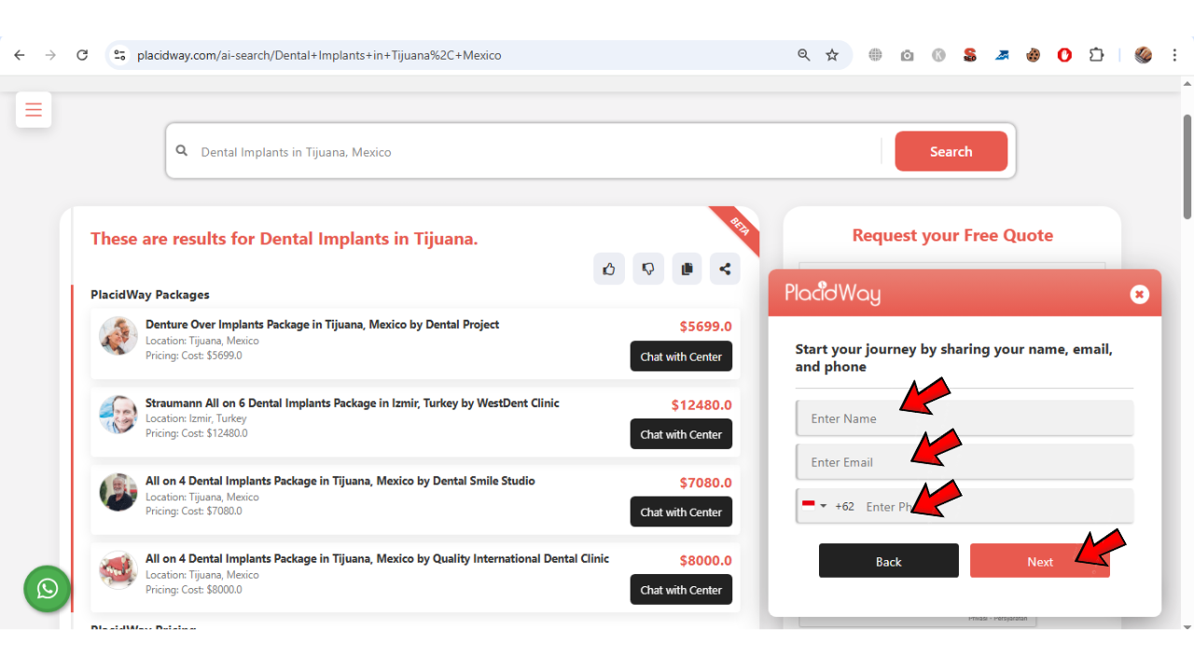Bookmark the page with the star icon
Image resolution: width=1194 pixels, height=671 pixels.
(831, 55)
